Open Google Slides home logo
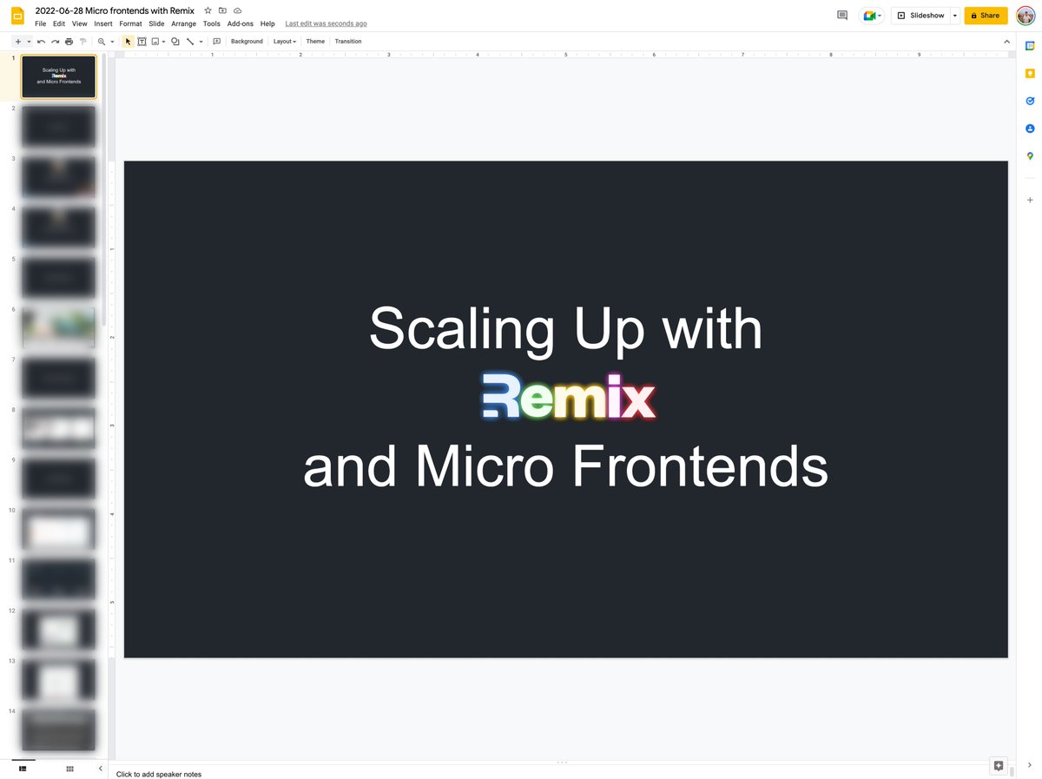1042x779 pixels. click(17, 15)
